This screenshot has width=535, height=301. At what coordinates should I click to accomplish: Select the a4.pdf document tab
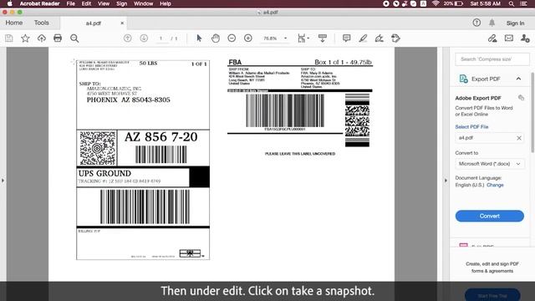(93, 23)
